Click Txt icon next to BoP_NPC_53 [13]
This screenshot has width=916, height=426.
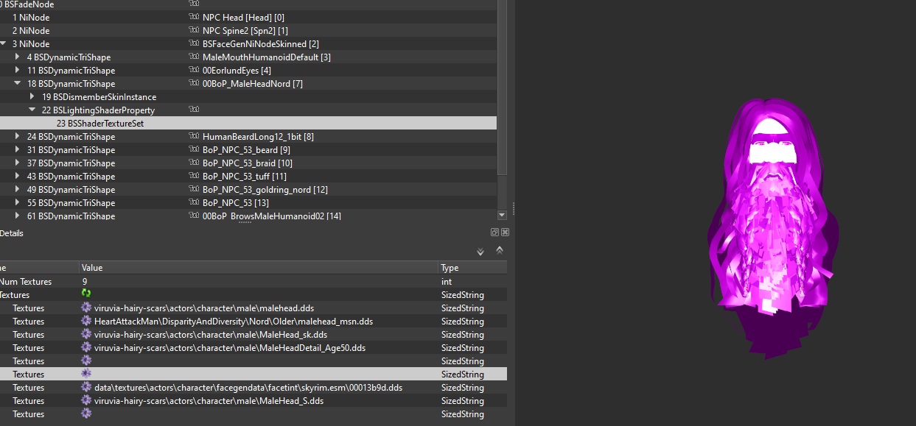194,202
